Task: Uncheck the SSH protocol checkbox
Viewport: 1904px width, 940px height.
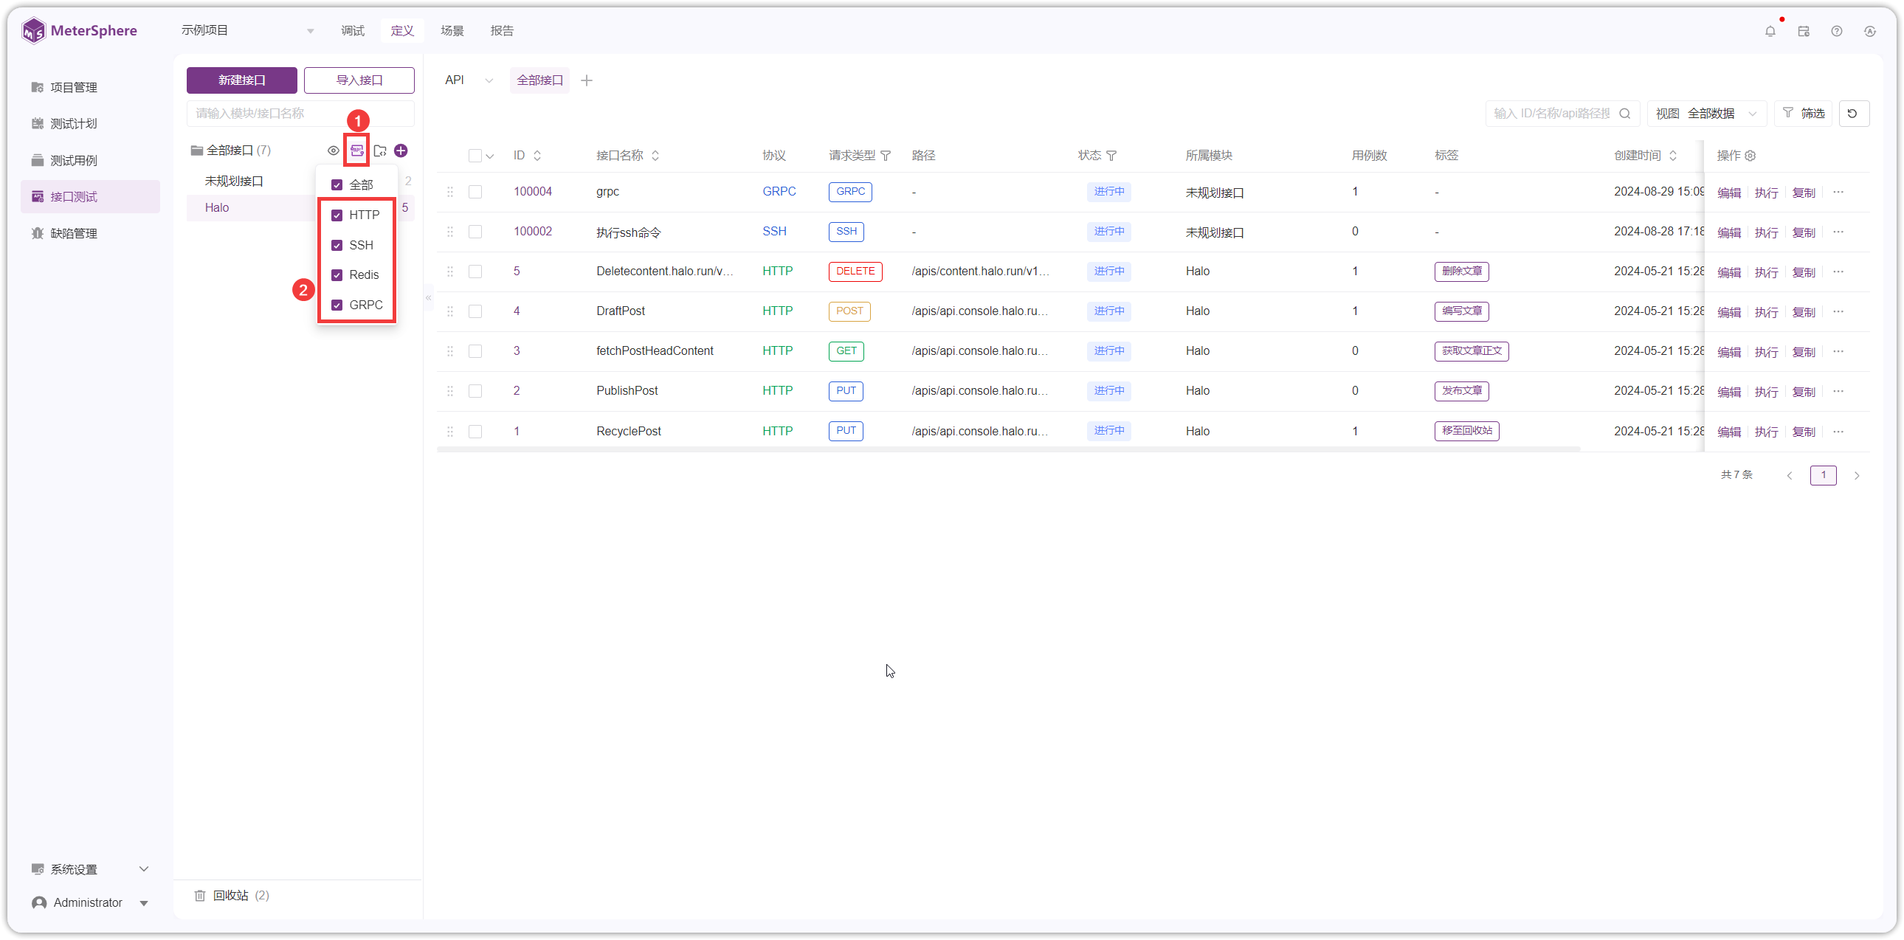Action: coord(337,246)
